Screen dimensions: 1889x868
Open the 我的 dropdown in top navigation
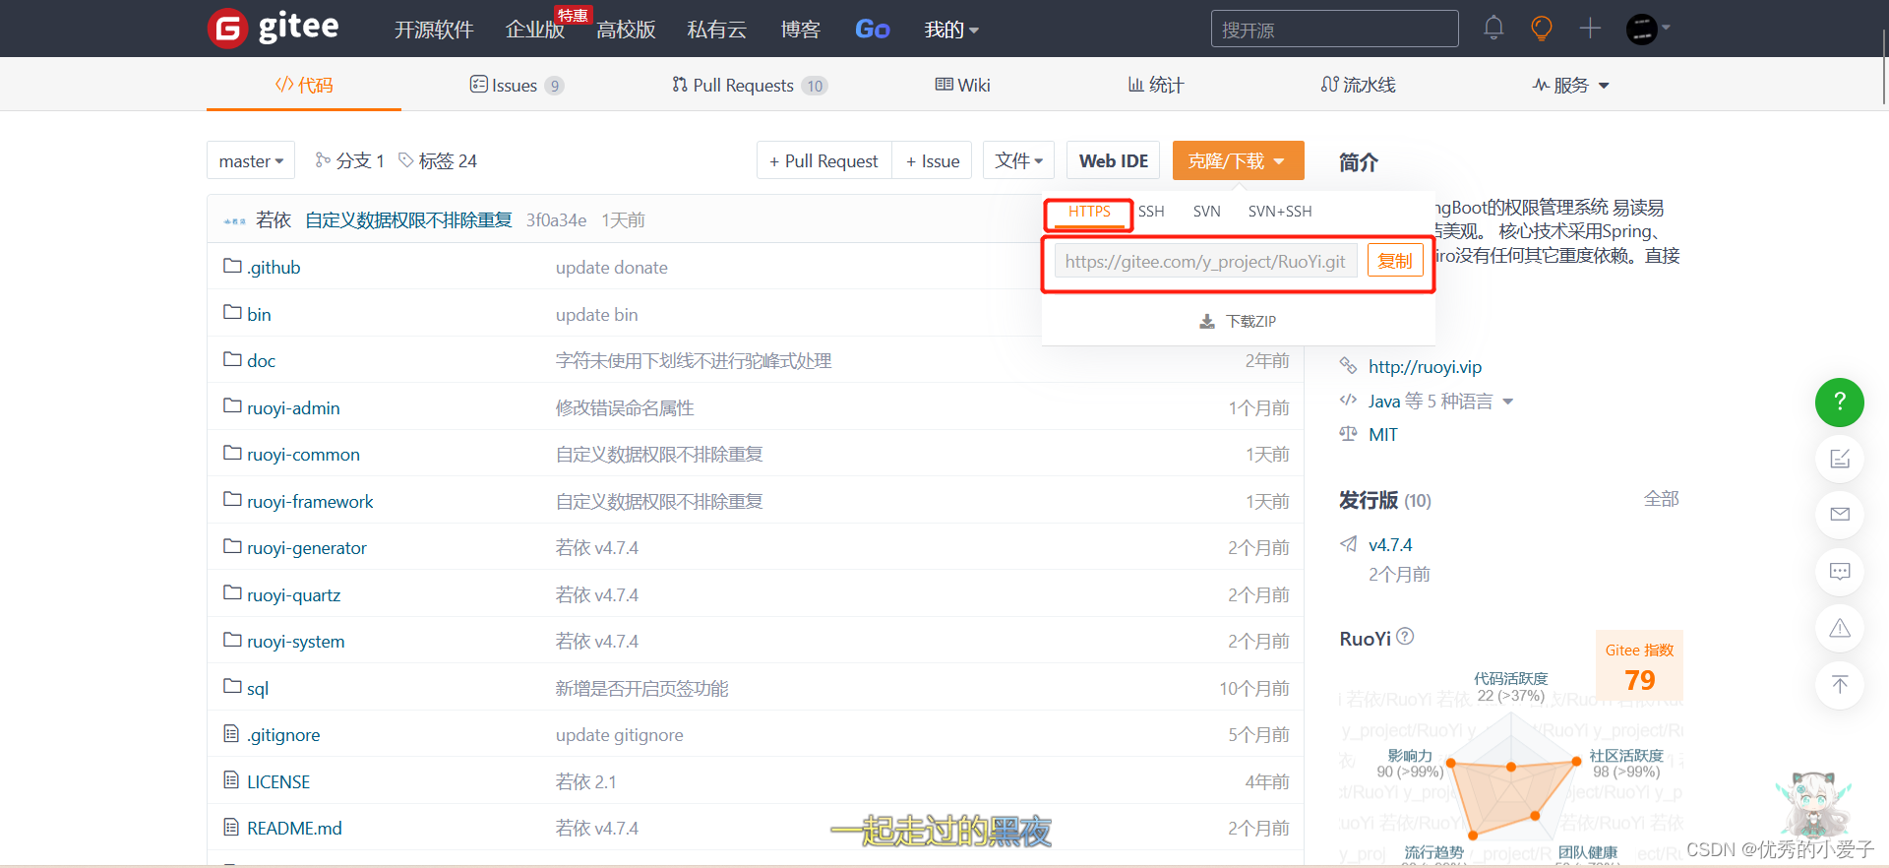tap(951, 30)
